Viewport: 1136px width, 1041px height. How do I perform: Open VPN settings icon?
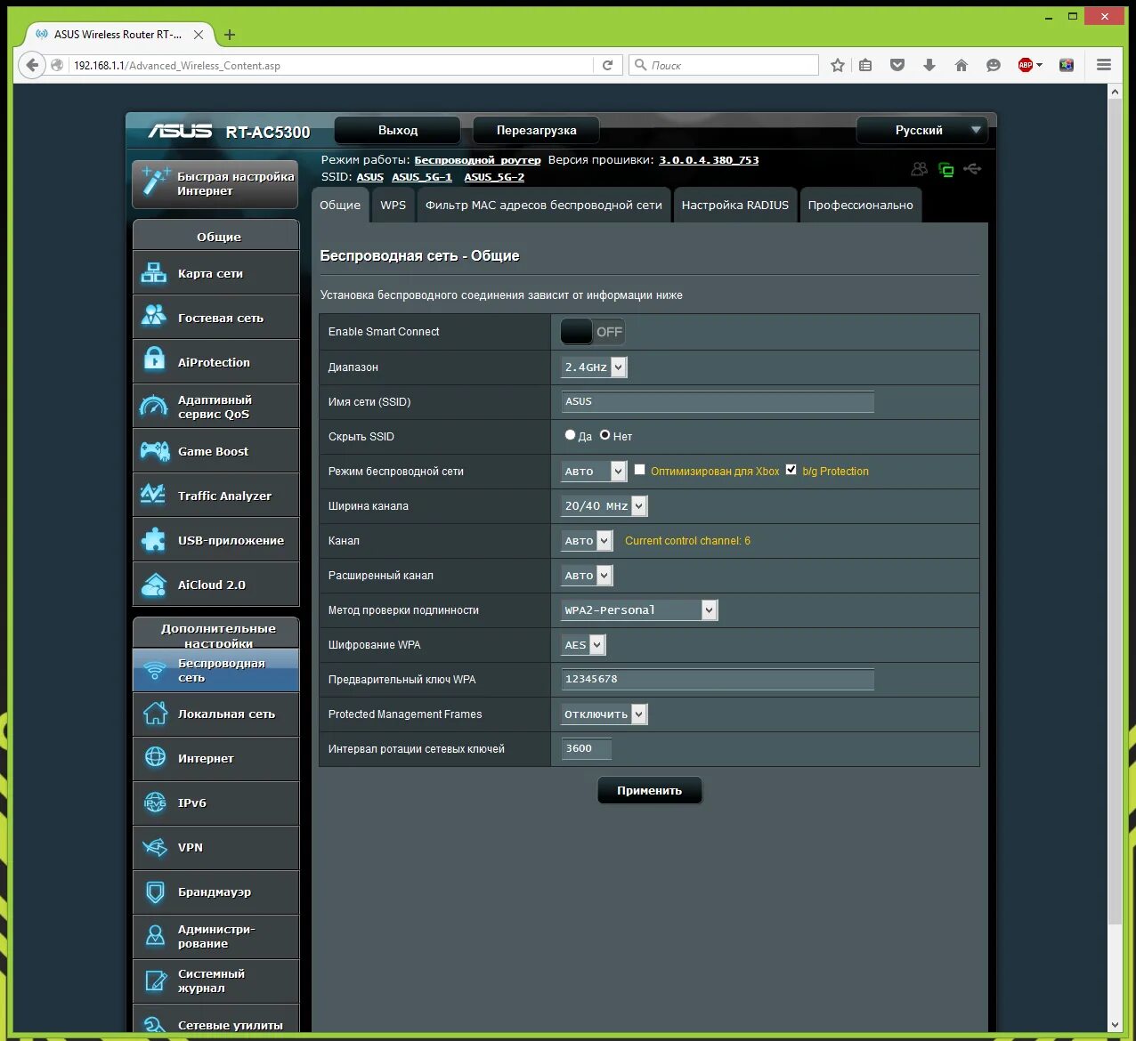pyautogui.click(x=155, y=847)
